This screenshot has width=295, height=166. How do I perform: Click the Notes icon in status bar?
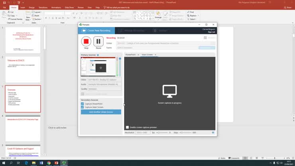[222, 158]
